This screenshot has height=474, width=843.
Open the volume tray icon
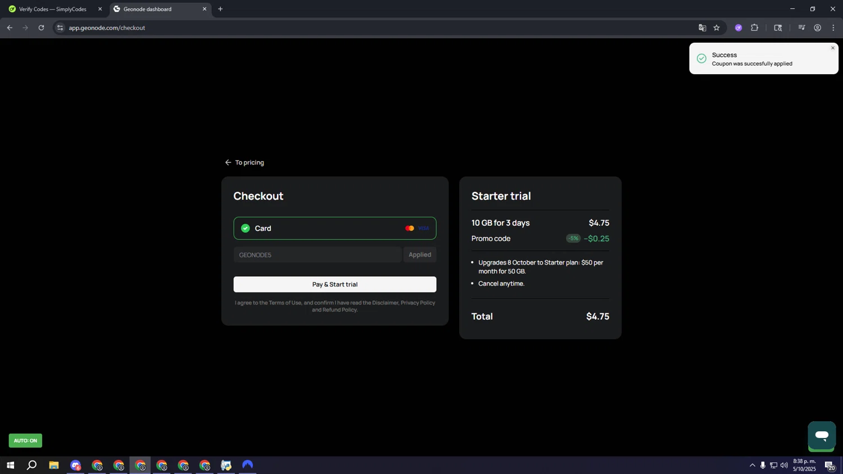(784, 465)
